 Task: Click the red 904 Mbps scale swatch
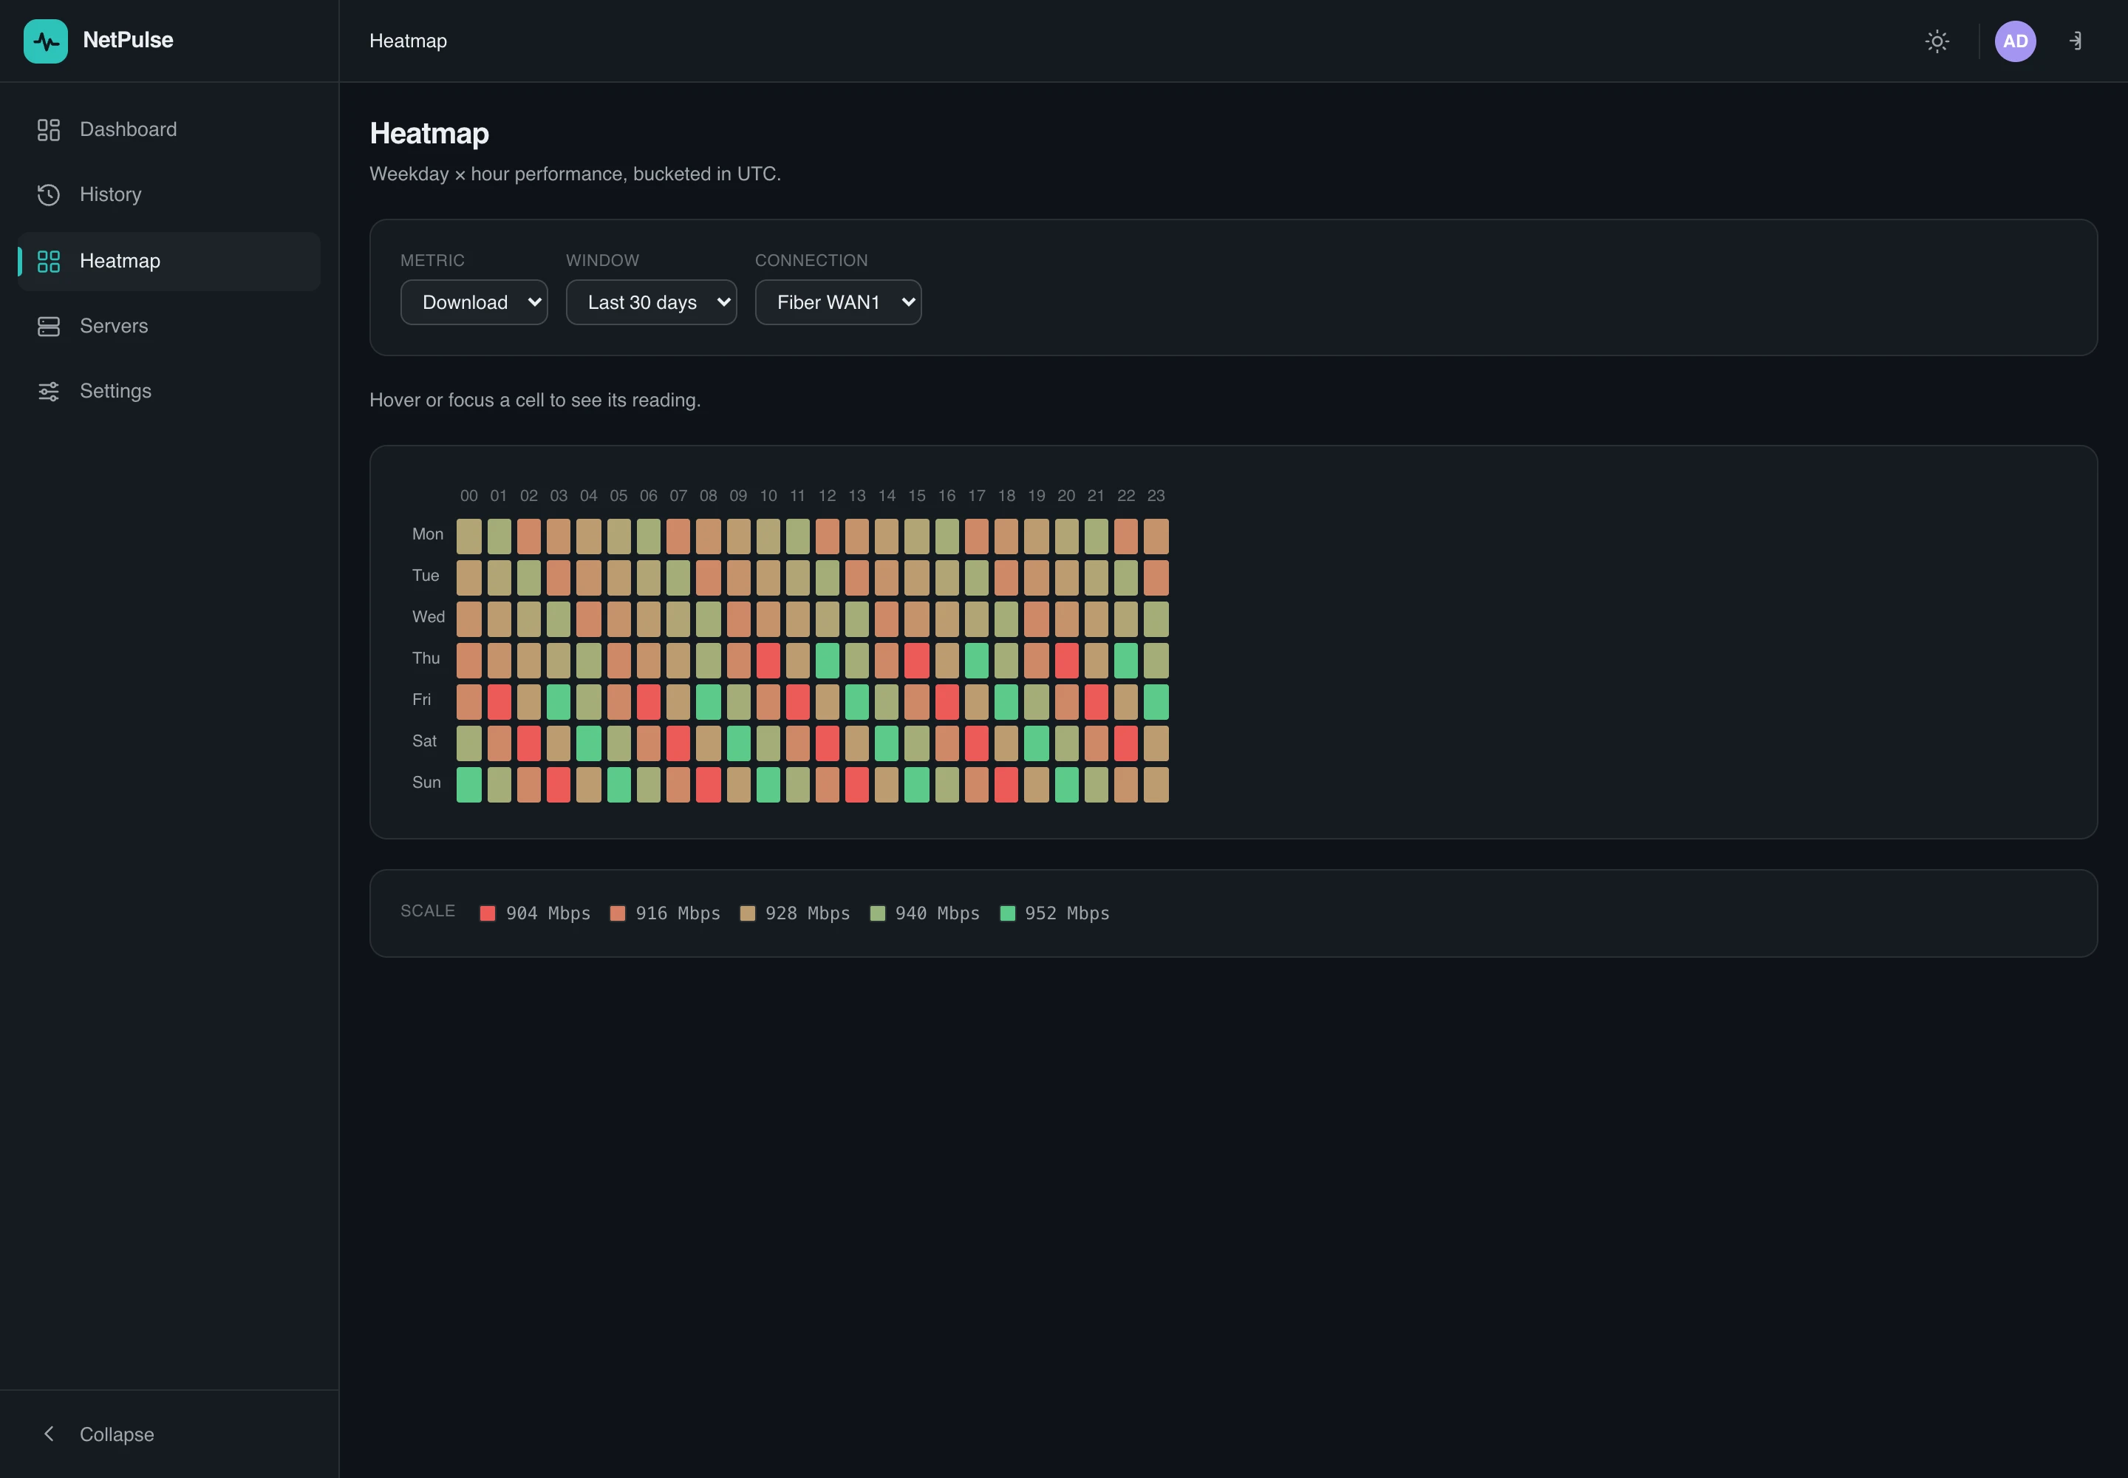pyautogui.click(x=487, y=914)
